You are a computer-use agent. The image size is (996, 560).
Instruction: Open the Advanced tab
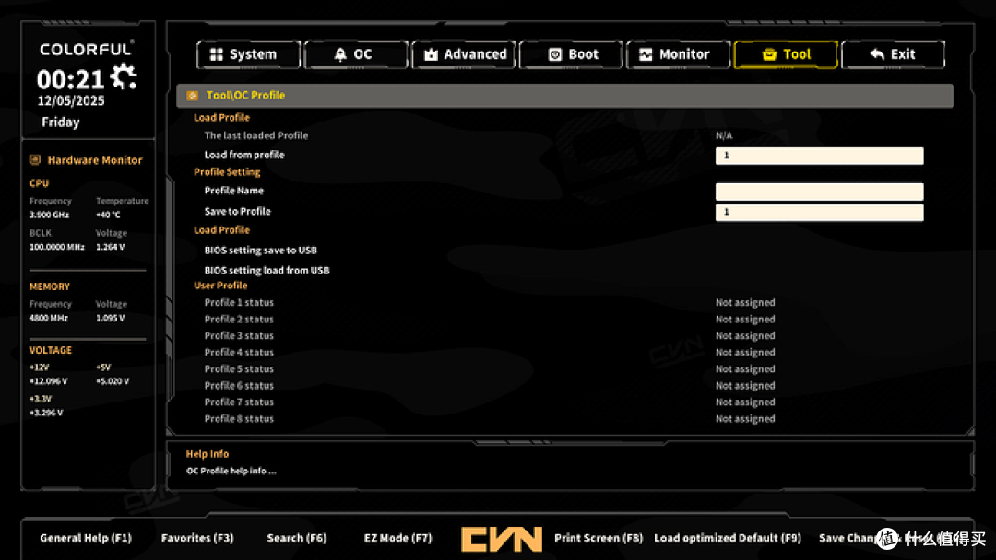(464, 54)
